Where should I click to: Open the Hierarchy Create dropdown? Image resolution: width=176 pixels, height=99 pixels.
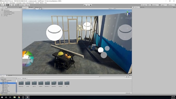tap(2, 9)
